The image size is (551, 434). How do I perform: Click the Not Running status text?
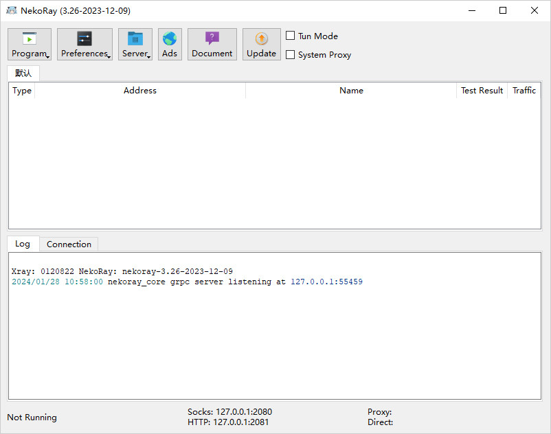point(32,417)
